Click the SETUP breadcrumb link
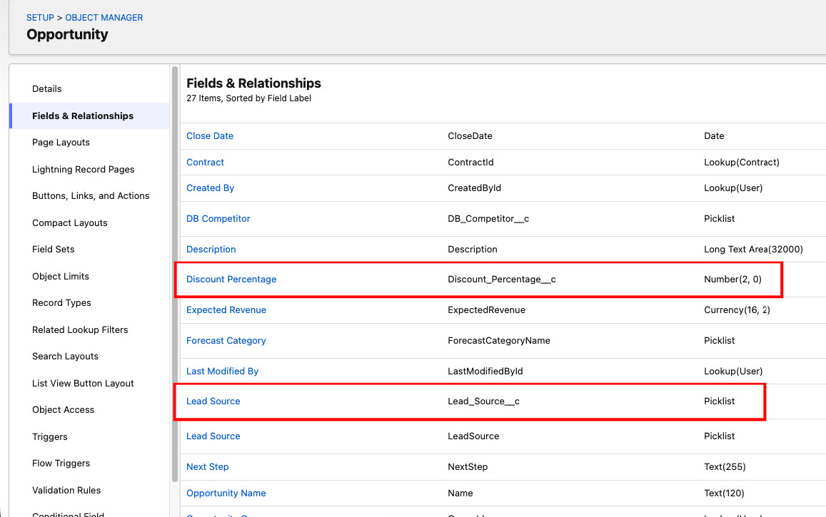This screenshot has width=826, height=517. (x=40, y=17)
